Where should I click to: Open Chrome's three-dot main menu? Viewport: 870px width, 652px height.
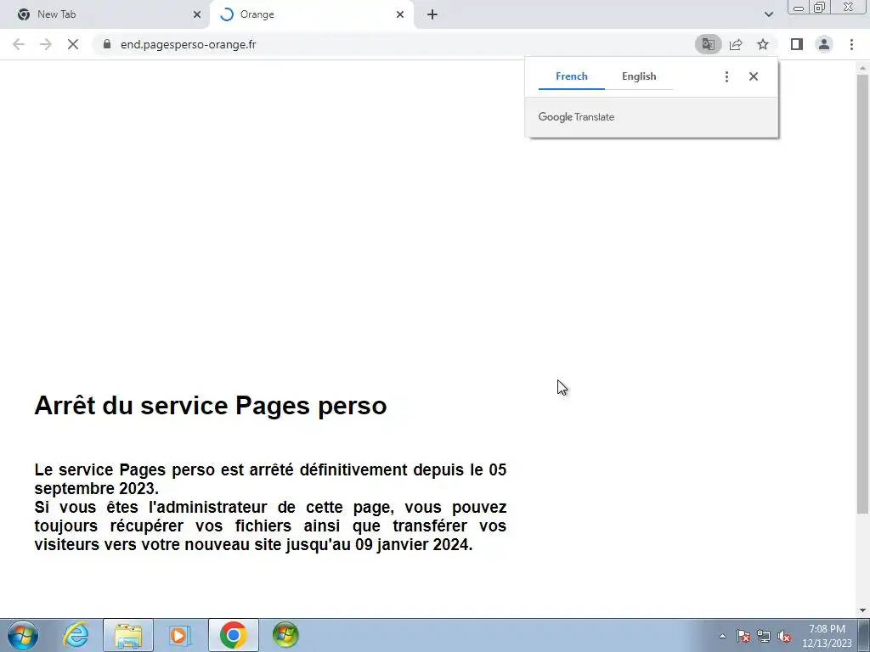(851, 44)
